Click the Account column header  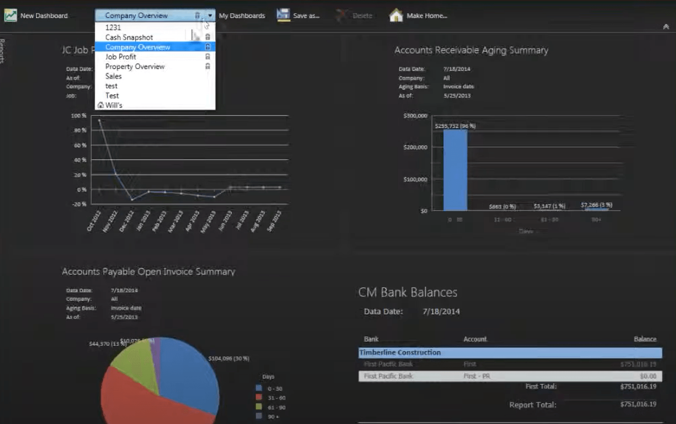(x=475, y=339)
